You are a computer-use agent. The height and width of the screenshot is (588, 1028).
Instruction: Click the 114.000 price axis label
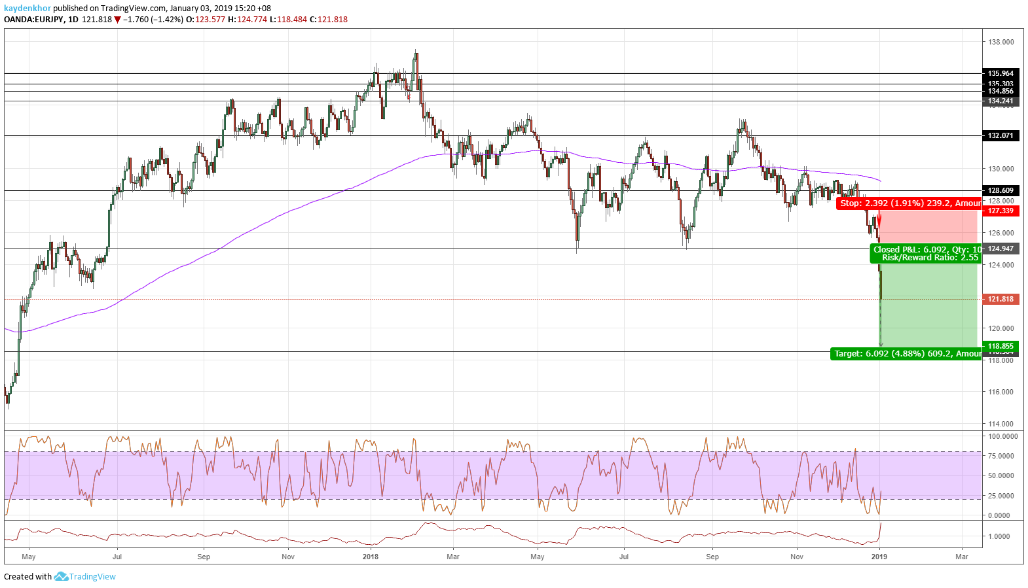[1001, 424]
